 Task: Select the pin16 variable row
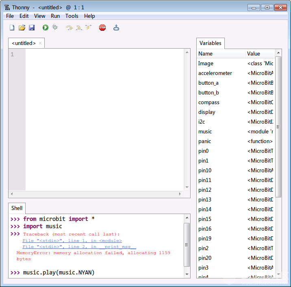(x=236, y=229)
